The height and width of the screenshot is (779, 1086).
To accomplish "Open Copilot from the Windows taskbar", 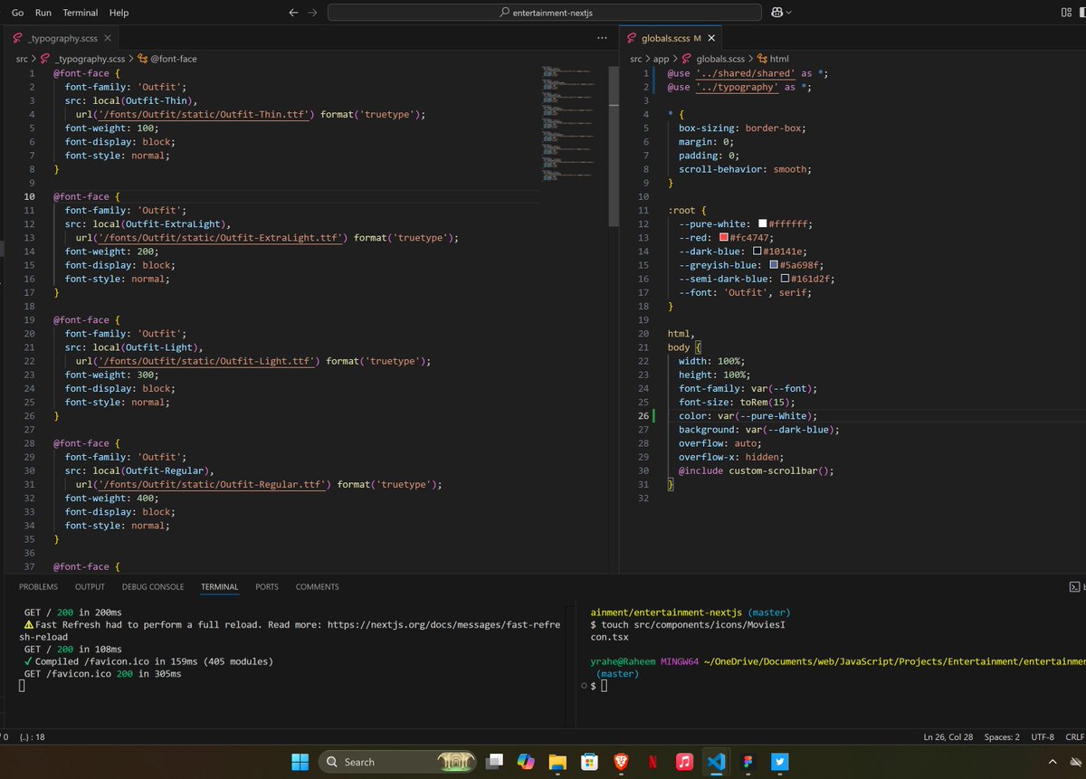I will pos(526,762).
